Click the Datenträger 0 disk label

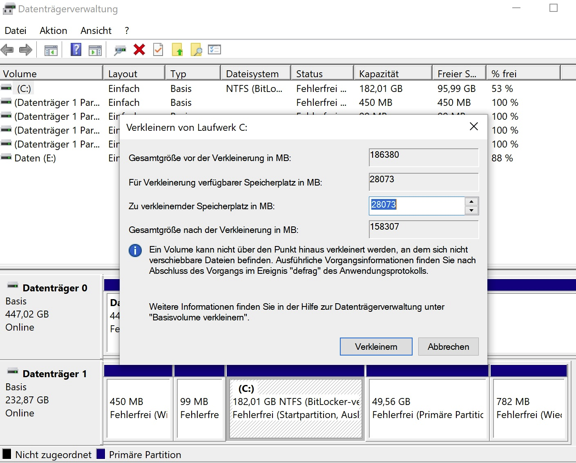55,288
